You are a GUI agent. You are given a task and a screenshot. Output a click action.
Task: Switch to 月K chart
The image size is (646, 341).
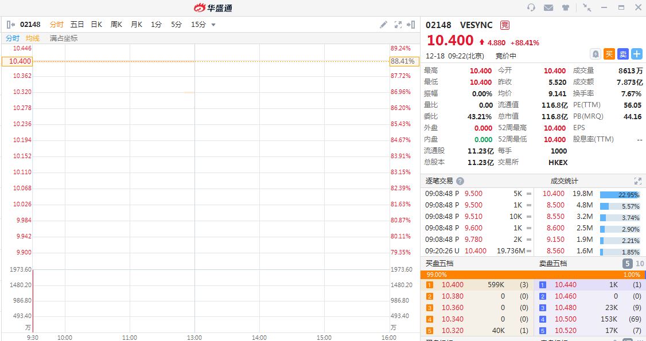pyautogui.click(x=137, y=25)
